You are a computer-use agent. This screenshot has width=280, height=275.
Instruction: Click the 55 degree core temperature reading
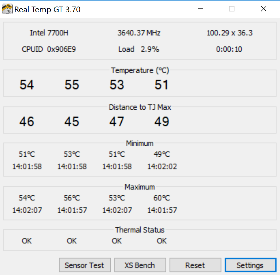[x=72, y=85]
